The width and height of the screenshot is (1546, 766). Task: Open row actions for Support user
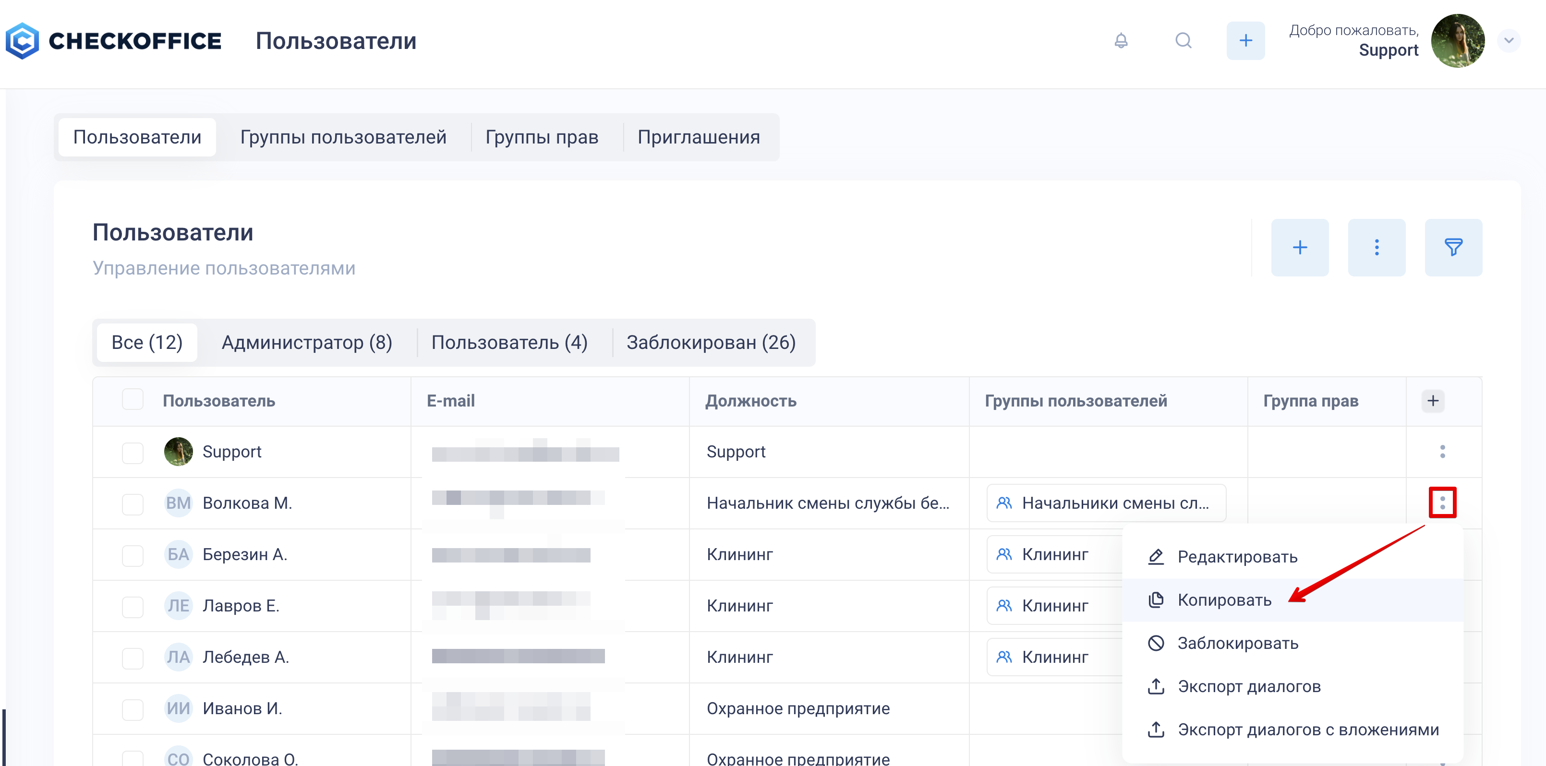pos(1442,452)
